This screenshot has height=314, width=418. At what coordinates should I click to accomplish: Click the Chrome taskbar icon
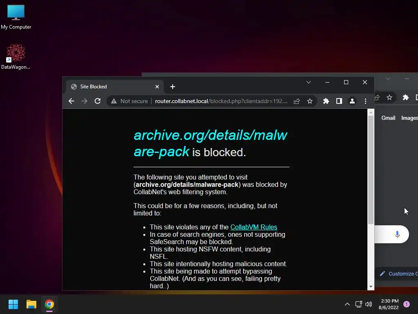[x=49, y=304]
